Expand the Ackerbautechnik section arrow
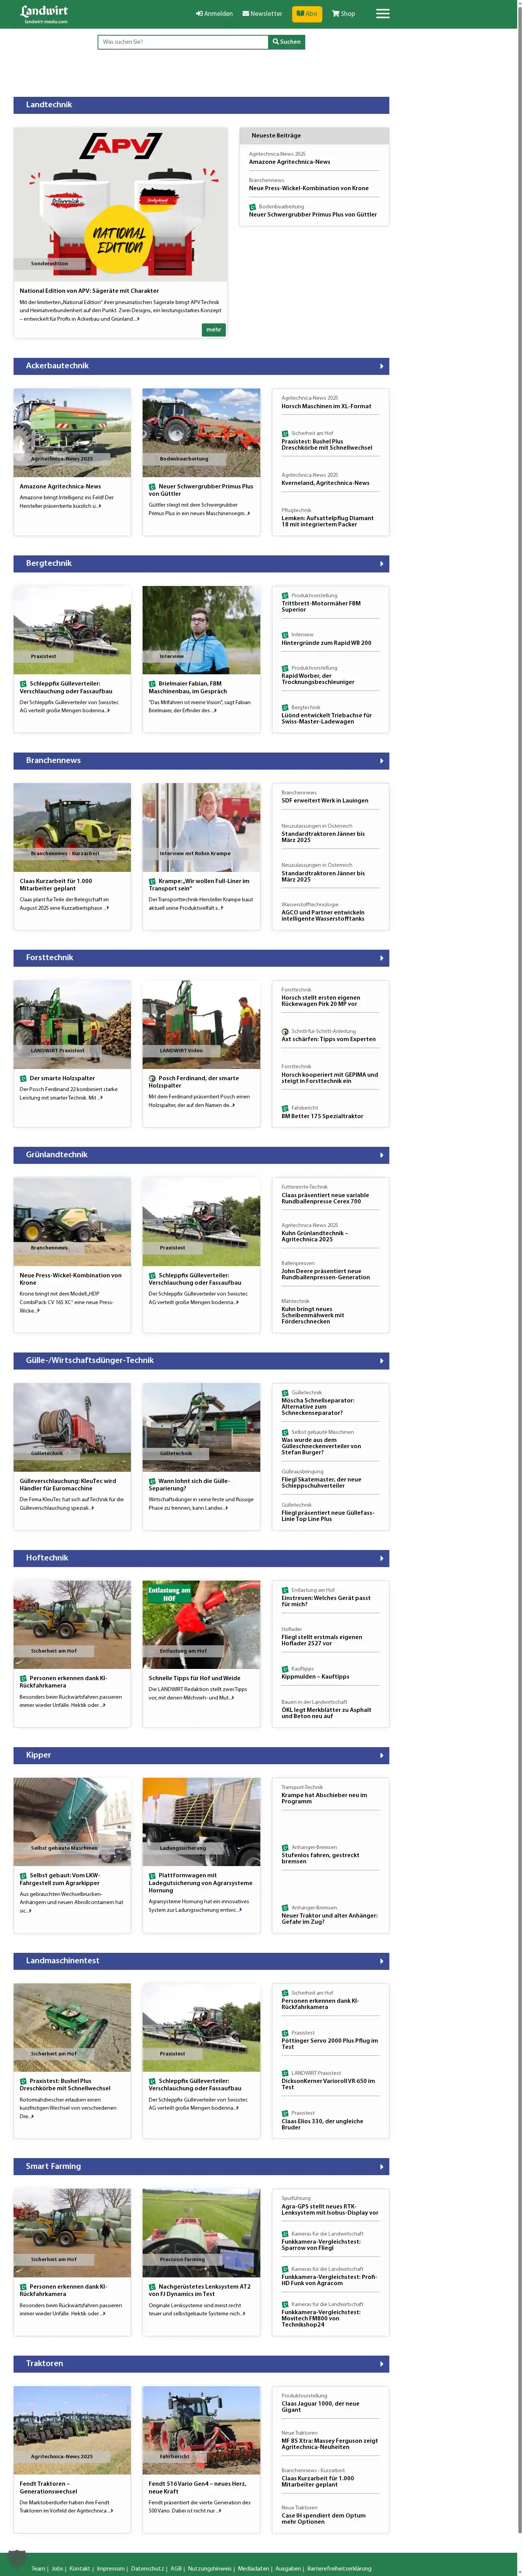This screenshot has width=523, height=2576. tap(381, 366)
